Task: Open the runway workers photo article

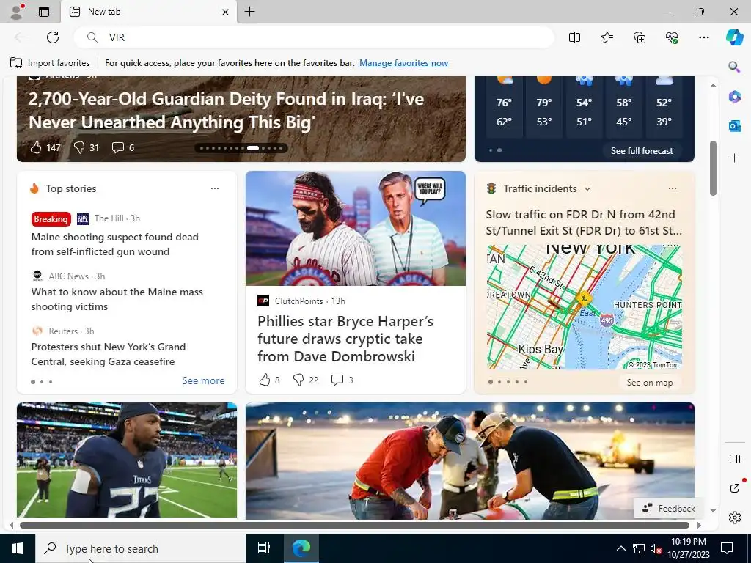Action: (470, 460)
